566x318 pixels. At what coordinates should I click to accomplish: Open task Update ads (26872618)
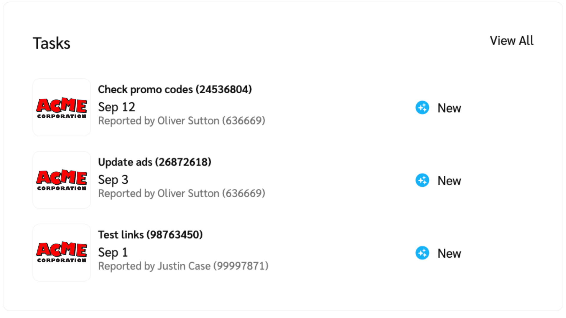pos(154,162)
